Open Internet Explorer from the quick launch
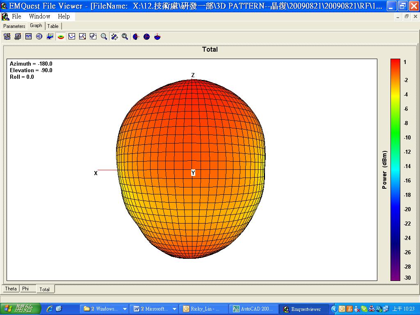This screenshot has height=315, width=420. pos(50,309)
